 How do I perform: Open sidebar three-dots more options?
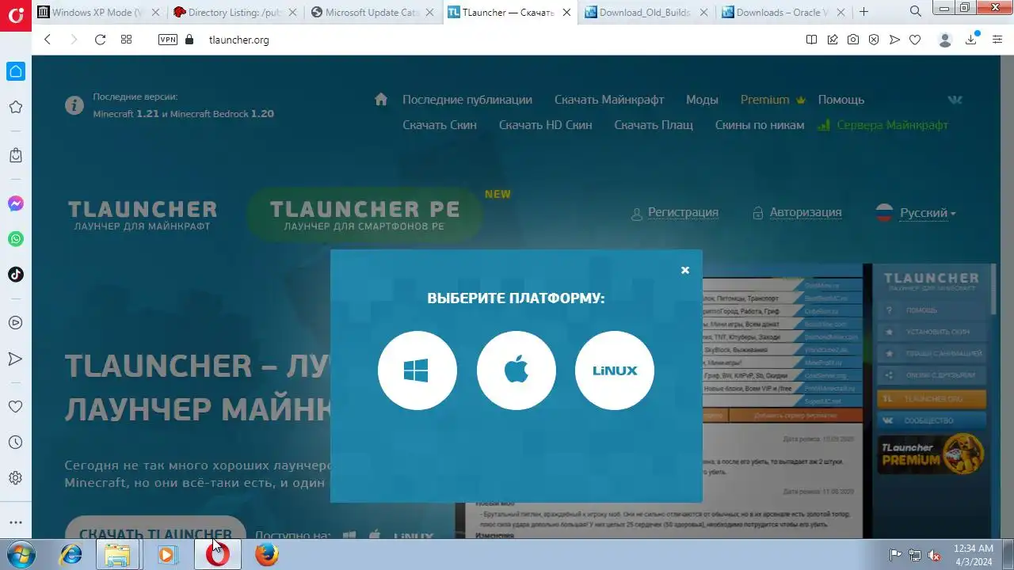[16, 522]
